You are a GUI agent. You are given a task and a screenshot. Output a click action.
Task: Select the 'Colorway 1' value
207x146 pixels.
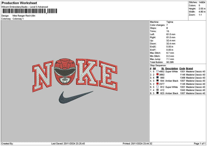click(18, 19)
